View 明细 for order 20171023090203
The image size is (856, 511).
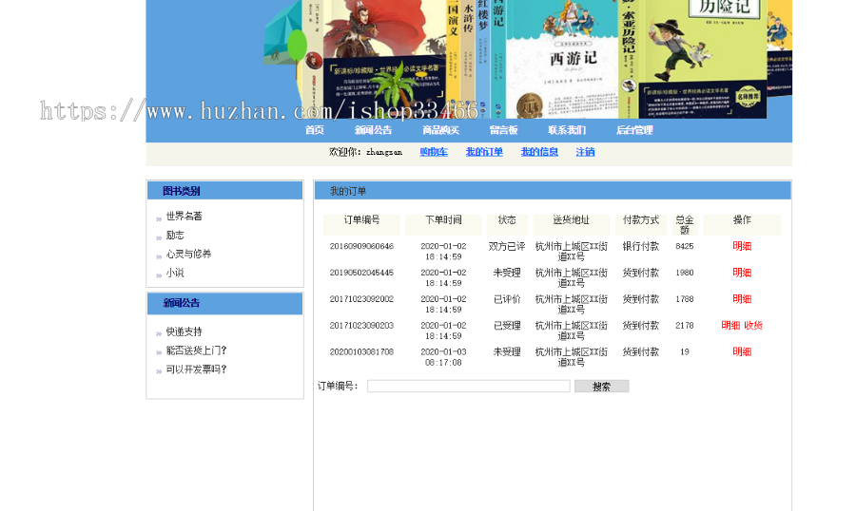click(x=730, y=326)
